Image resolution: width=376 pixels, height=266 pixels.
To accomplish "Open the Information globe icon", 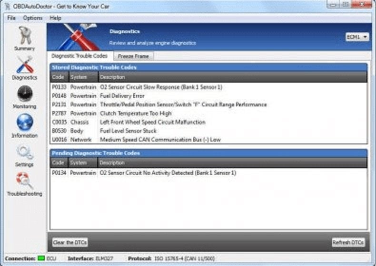I will click(x=25, y=122).
